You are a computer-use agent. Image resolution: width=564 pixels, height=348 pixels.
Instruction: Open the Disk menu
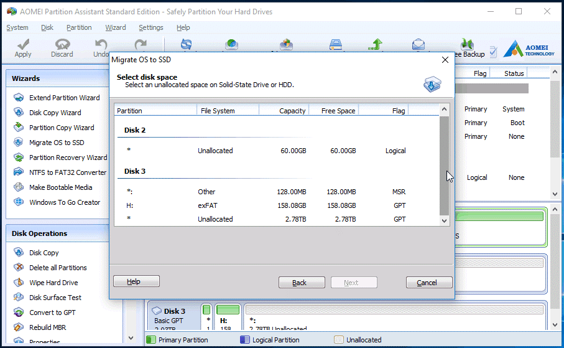coord(47,27)
